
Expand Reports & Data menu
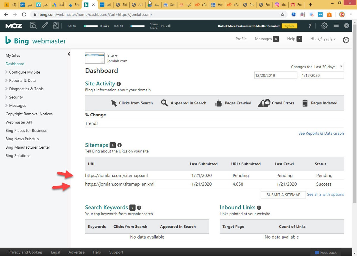pyautogui.click(x=21, y=80)
